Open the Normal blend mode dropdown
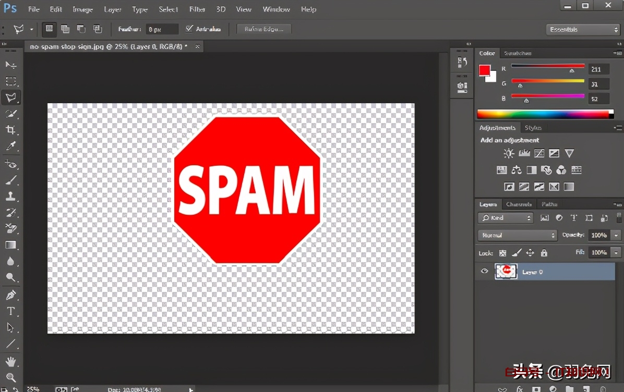 (x=518, y=236)
